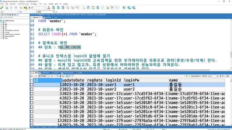Expand the performance_schema database node
232x130 pixels.
[1, 34]
